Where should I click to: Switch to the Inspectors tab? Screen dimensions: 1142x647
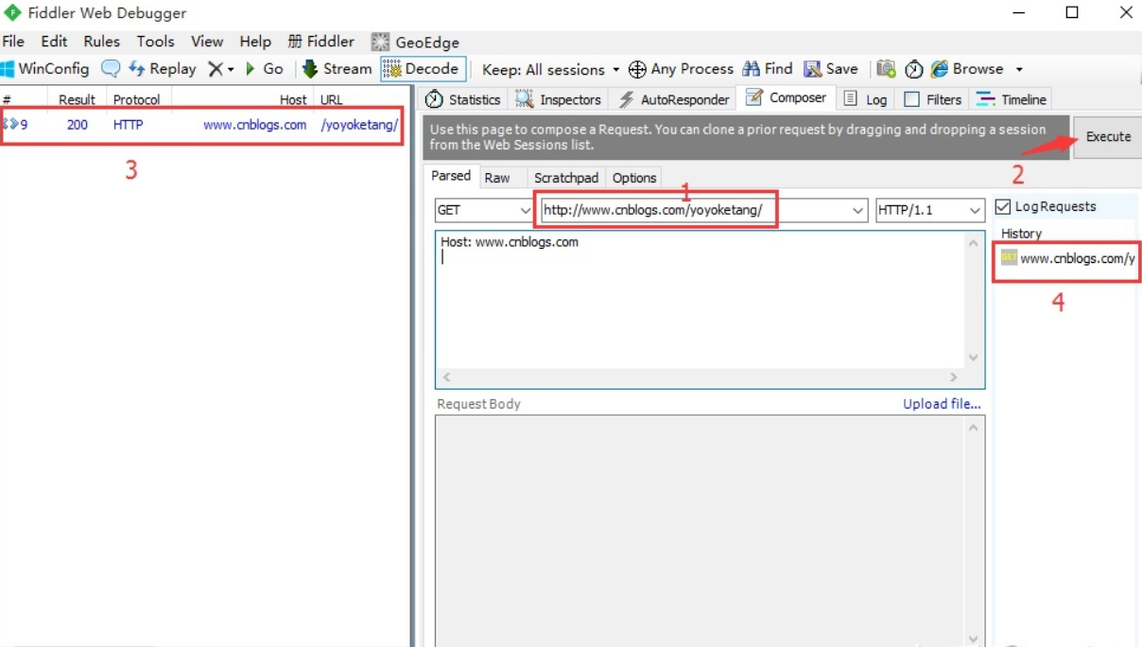[559, 99]
